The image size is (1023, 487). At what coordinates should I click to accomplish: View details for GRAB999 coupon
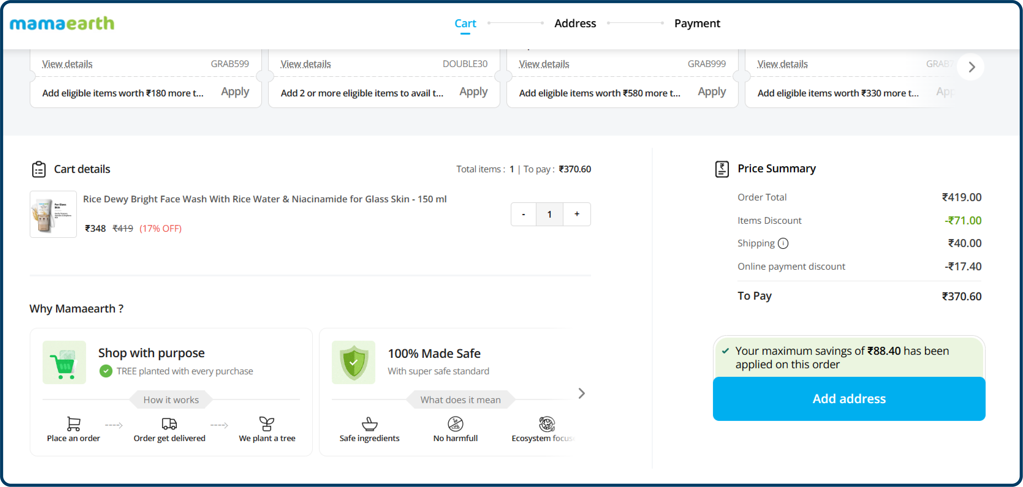[544, 64]
